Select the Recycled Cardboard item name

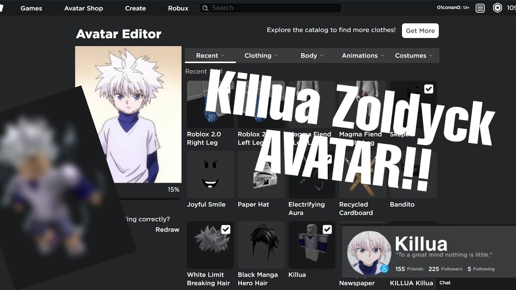[x=356, y=209]
